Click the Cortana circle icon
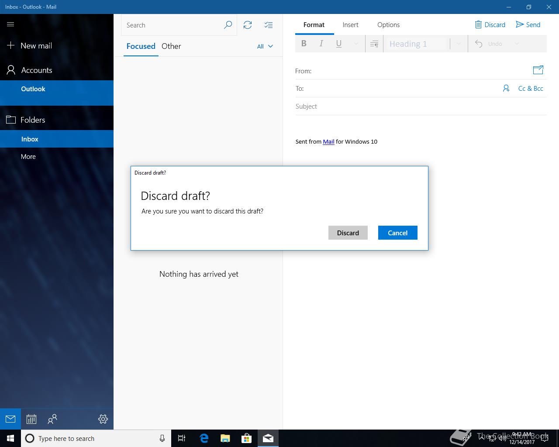This screenshot has height=447, width=559. pyautogui.click(x=30, y=438)
